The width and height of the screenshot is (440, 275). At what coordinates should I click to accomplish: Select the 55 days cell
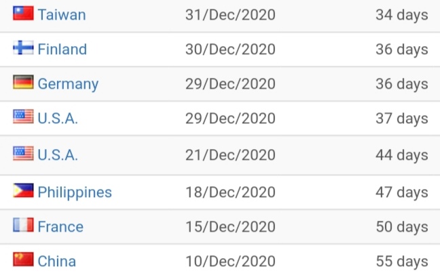[x=402, y=261]
